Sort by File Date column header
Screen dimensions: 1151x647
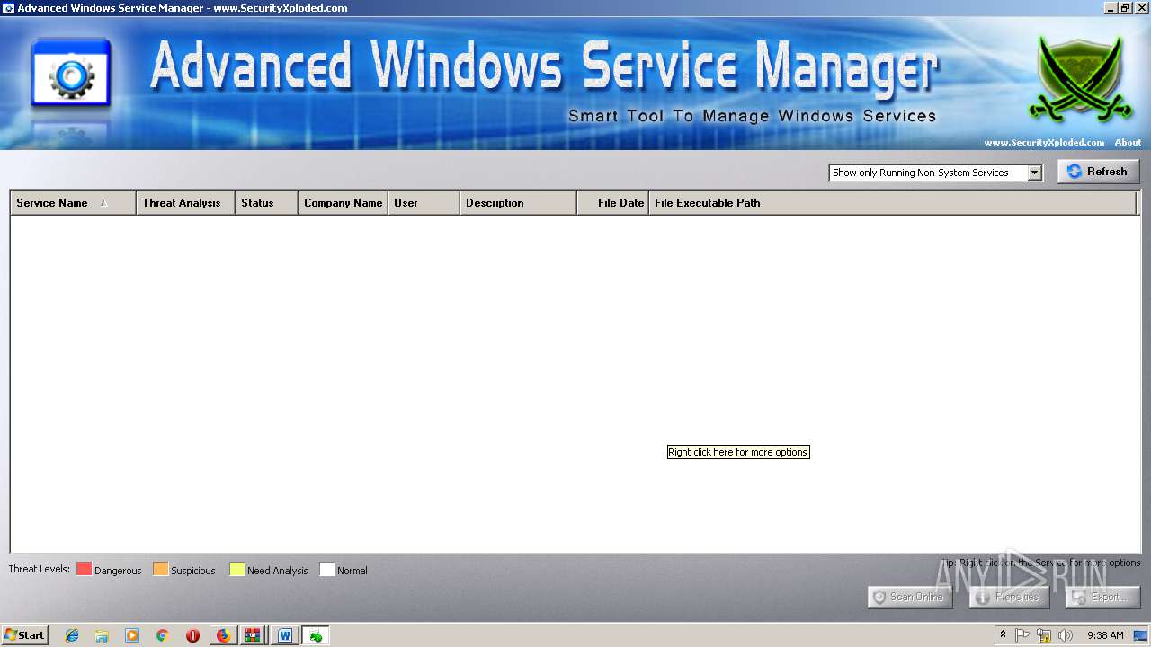(x=612, y=203)
